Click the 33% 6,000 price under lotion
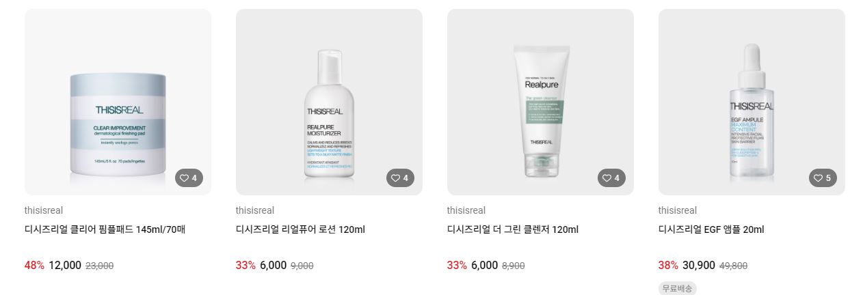This screenshot has height=295, width=863. (x=261, y=266)
